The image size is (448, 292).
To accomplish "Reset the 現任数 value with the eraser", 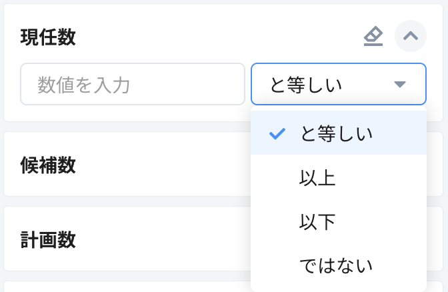I will (x=373, y=37).
